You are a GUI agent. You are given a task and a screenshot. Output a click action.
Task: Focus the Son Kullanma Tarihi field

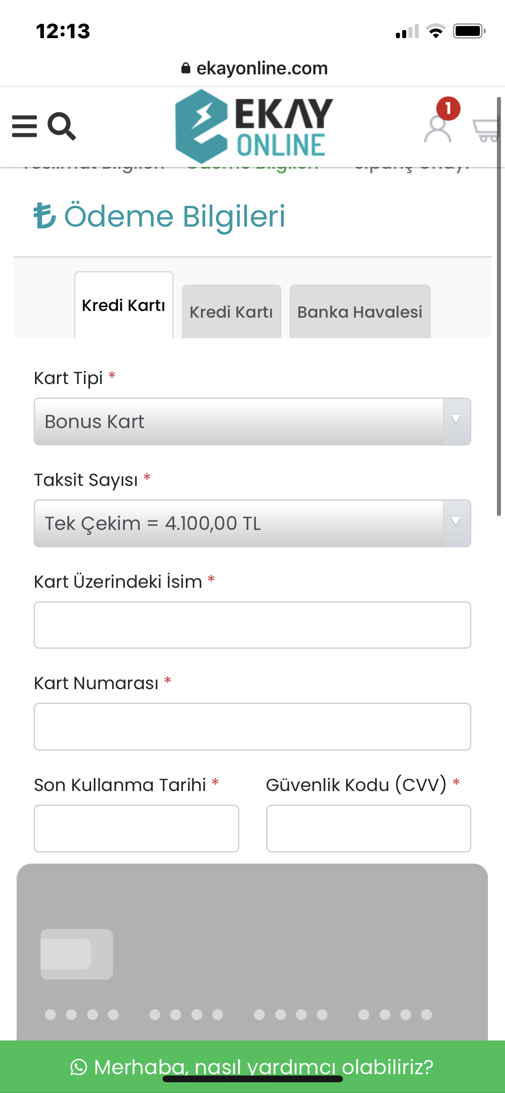136,828
